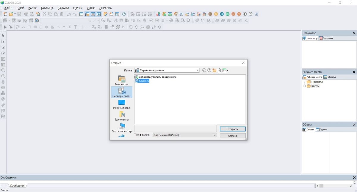Select the ruler measure tool in left sidebar
The height and width of the screenshot is (192, 357).
point(3,105)
